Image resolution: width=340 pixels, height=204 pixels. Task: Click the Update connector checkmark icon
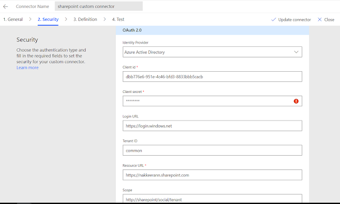[x=274, y=20]
